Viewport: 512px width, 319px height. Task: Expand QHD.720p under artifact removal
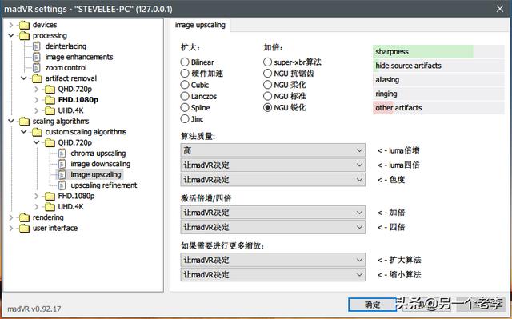click(37, 89)
